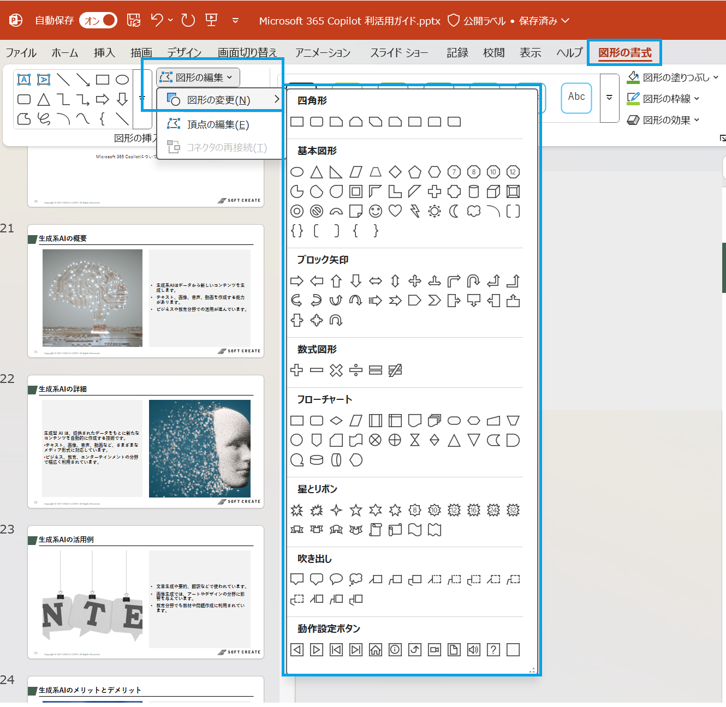Image resolution: width=726 pixels, height=707 pixels.
Task: Open the quick access toolbar customize arrow
Action: (235, 21)
